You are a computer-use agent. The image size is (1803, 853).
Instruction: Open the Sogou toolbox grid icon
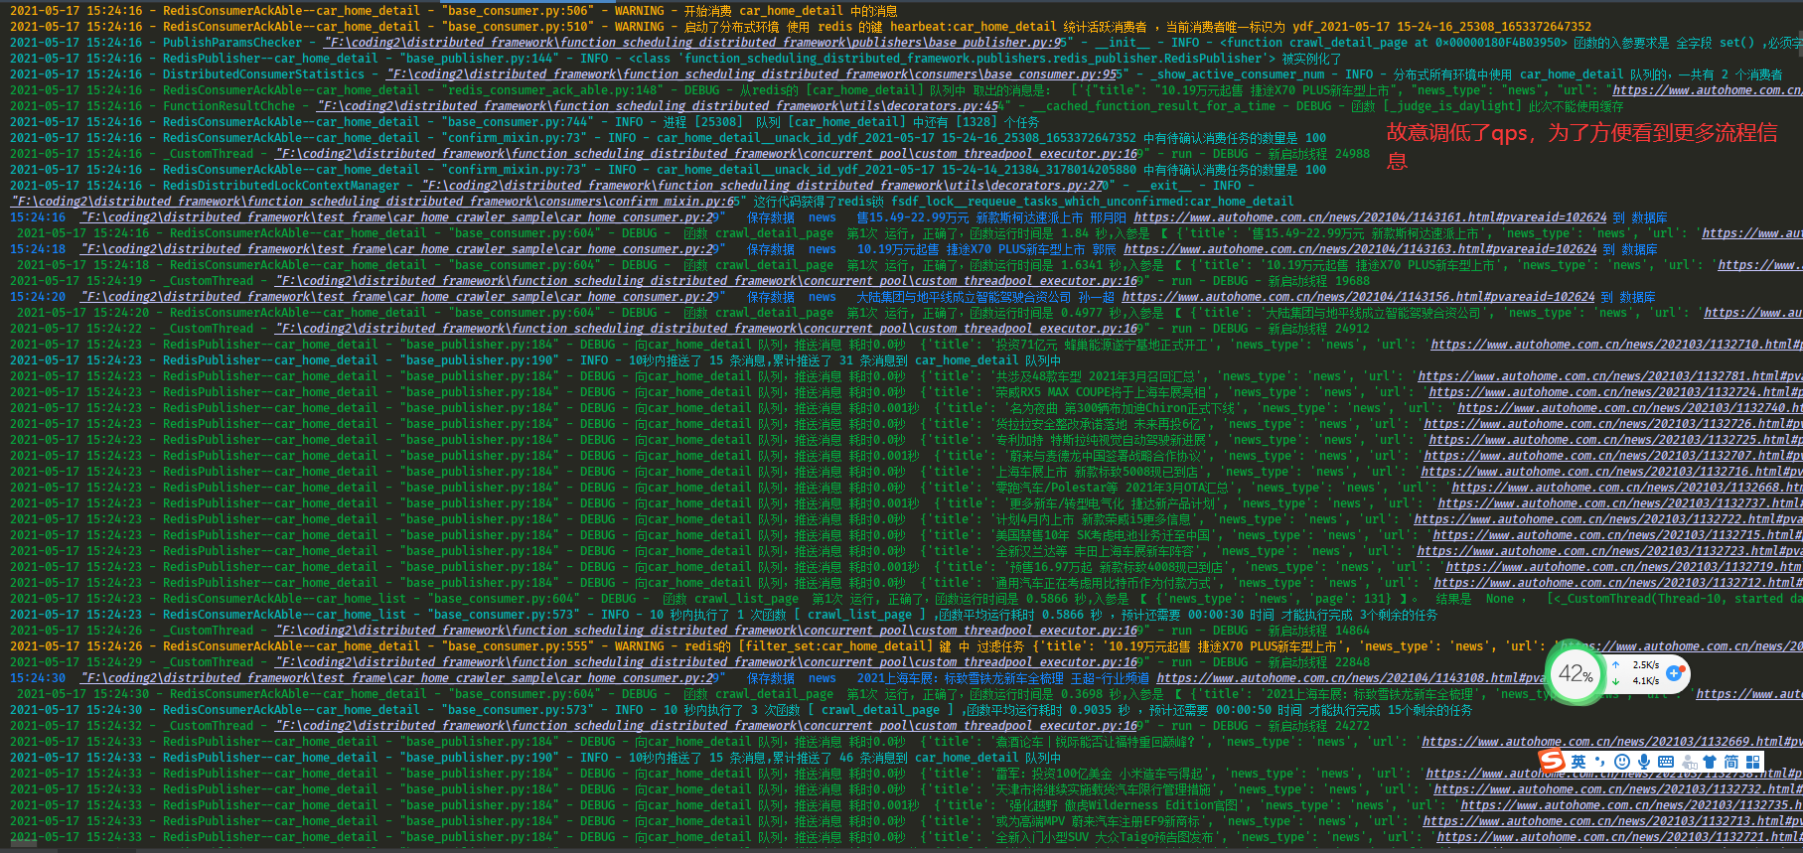(x=1753, y=762)
